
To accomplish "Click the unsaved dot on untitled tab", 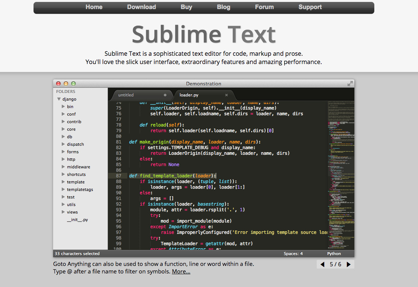I will (165, 95).
